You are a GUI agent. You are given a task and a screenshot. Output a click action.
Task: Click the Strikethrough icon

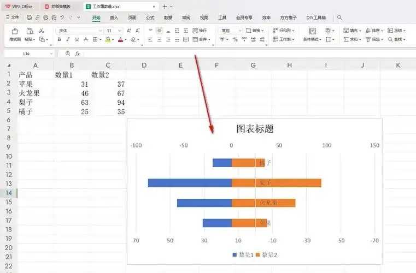[86, 39]
